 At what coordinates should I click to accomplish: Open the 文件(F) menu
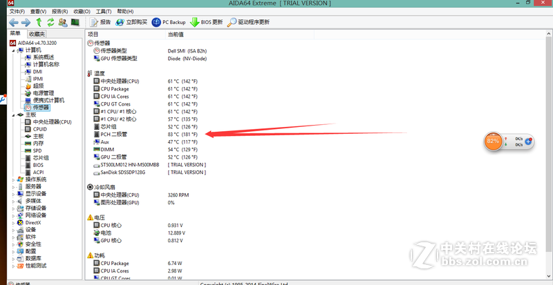pyautogui.click(x=17, y=11)
